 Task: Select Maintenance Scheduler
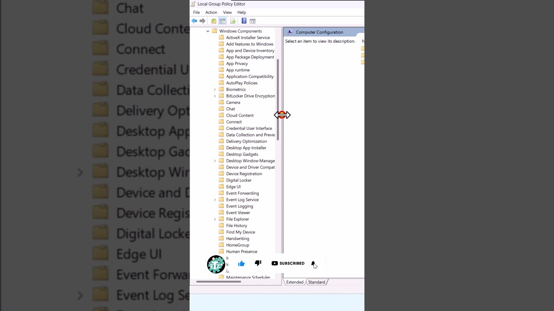[x=248, y=277]
